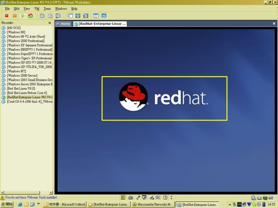Reset the virtual machine using the reset icon
Image resolution: width=278 pixels, height=208 pixels.
point(31,16)
